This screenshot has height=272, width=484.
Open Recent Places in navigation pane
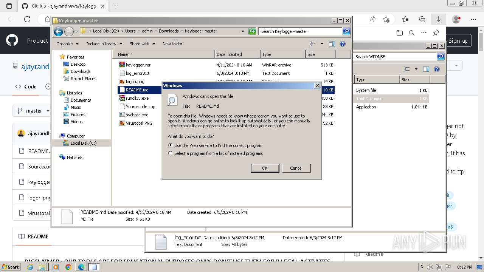(x=83, y=79)
